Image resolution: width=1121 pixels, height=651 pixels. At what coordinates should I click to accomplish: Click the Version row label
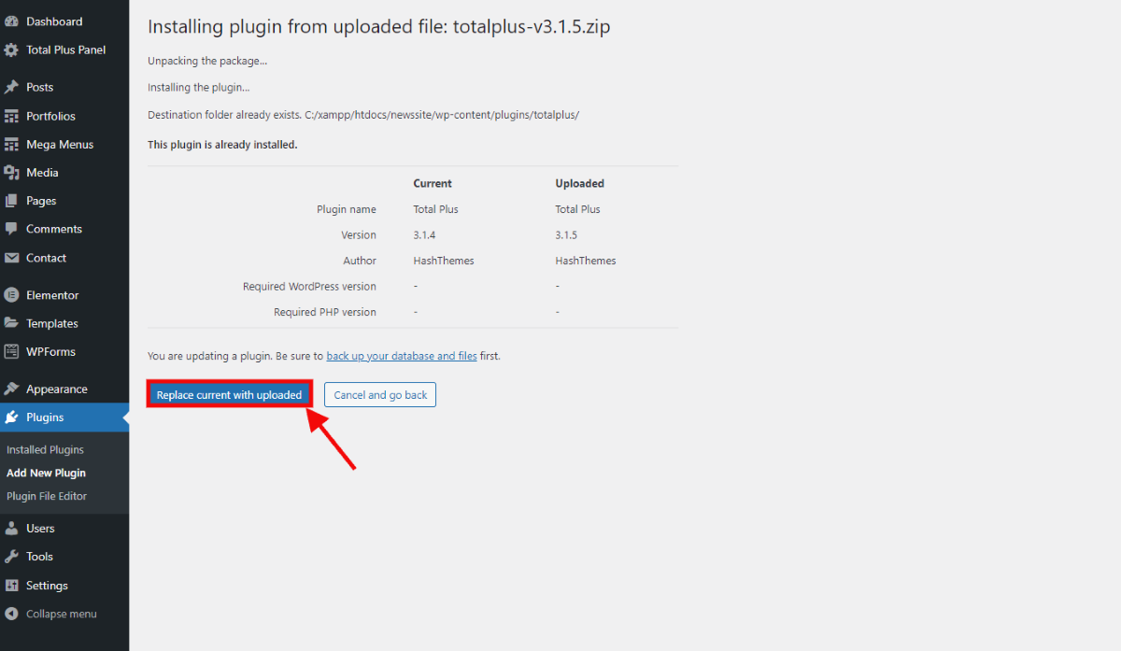359,234
